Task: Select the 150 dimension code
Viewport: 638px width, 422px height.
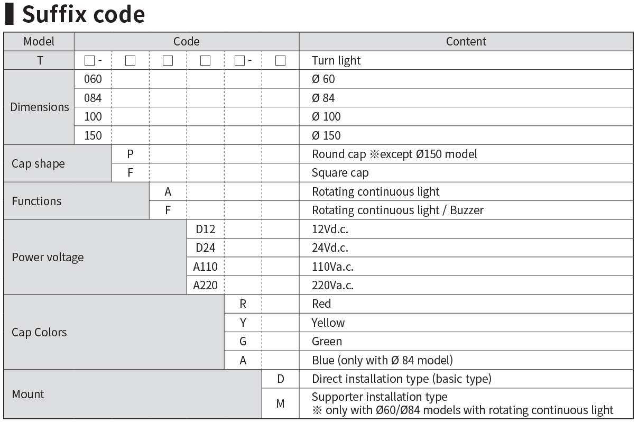Action: coord(93,135)
